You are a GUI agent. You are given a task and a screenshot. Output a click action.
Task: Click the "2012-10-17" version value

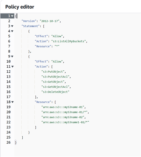click(50, 21)
